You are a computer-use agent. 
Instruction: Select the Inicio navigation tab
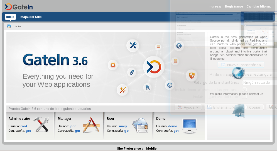(10, 17)
